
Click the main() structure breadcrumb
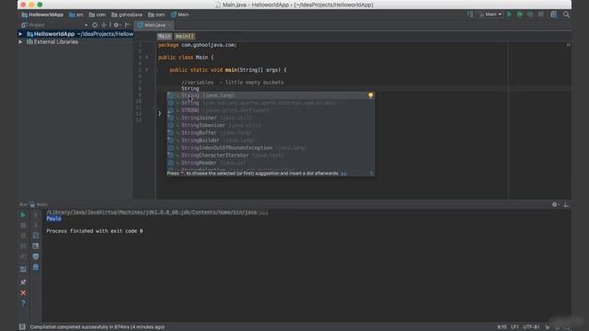point(184,37)
